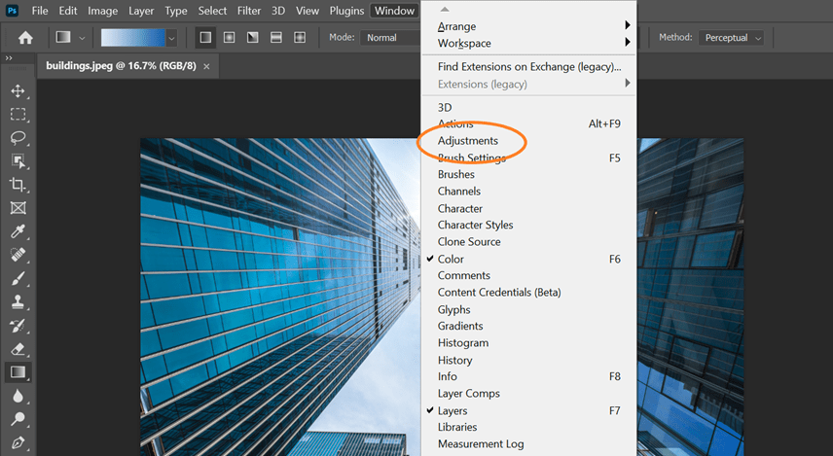Select the Eyedropper tool

(x=18, y=231)
